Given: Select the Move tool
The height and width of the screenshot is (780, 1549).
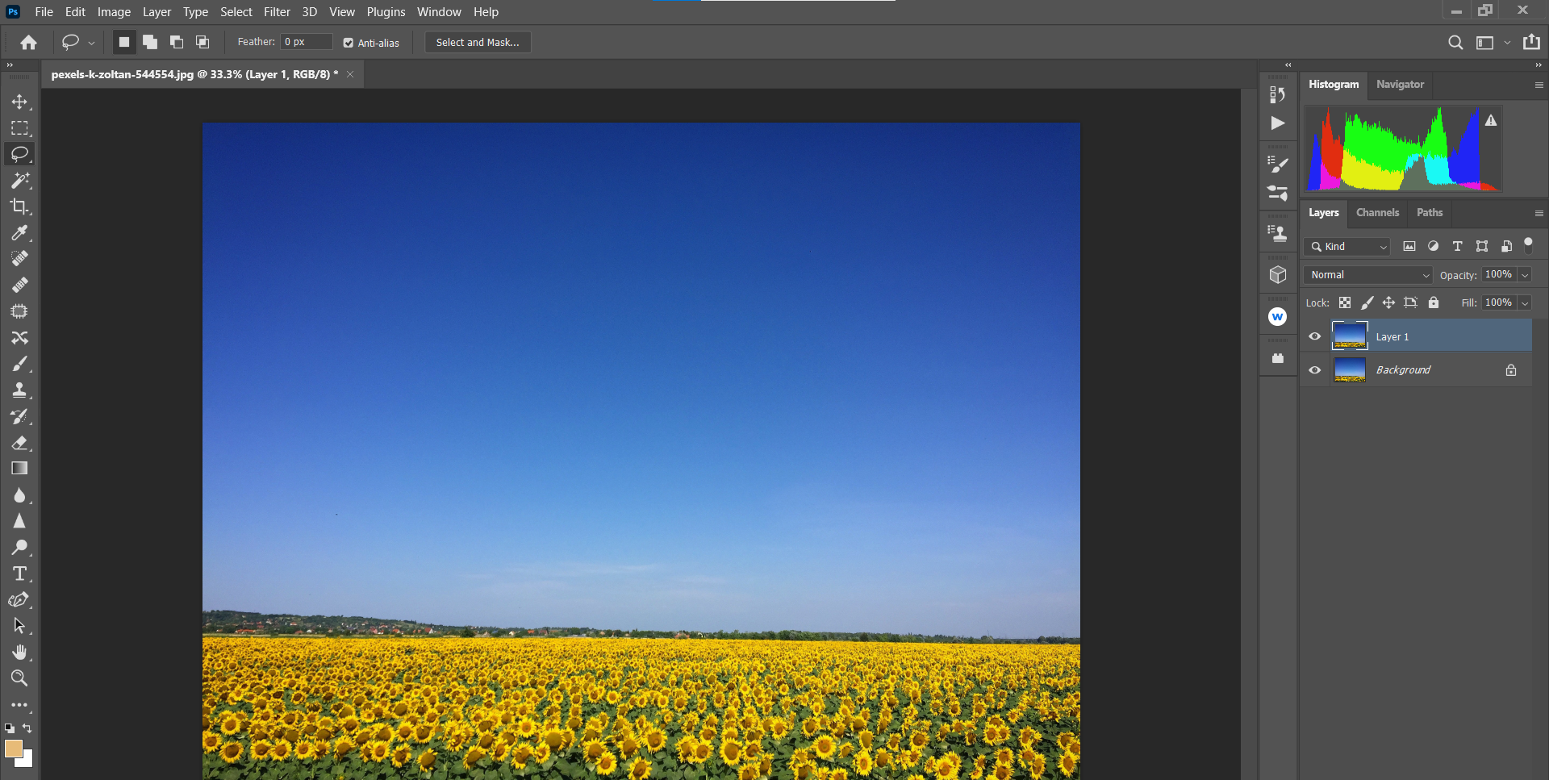Looking at the screenshot, I should 19,102.
